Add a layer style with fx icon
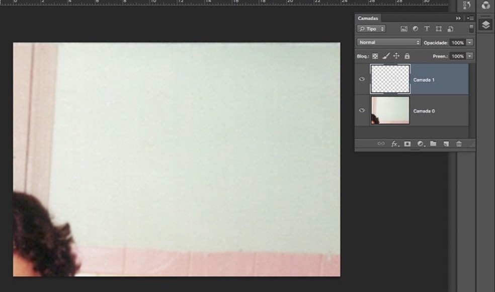The image size is (495, 292). pos(394,143)
